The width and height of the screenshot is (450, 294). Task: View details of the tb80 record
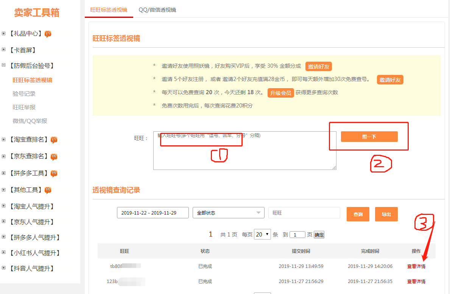(x=416, y=266)
